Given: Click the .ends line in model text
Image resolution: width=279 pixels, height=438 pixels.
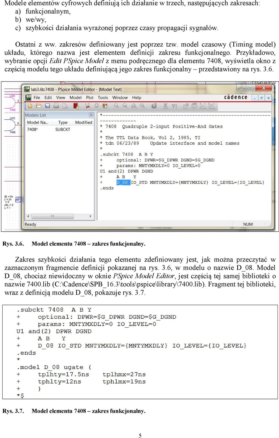Looking at the screenshot, I should click(107, 188).
